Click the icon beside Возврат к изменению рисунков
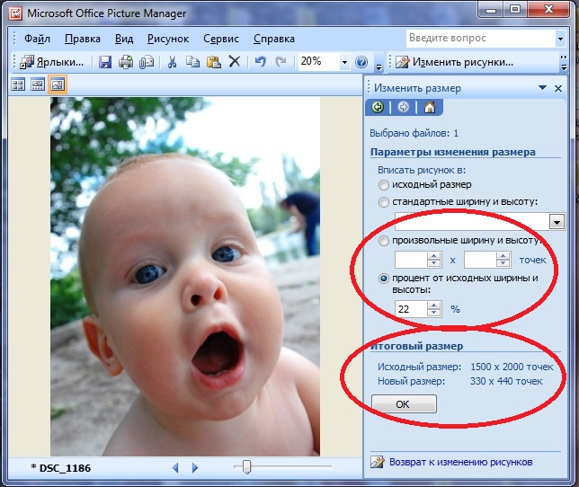579x487 pixels. [x=378, y=462]
